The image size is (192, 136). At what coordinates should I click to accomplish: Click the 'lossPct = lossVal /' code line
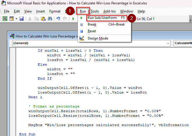[91, 60]
